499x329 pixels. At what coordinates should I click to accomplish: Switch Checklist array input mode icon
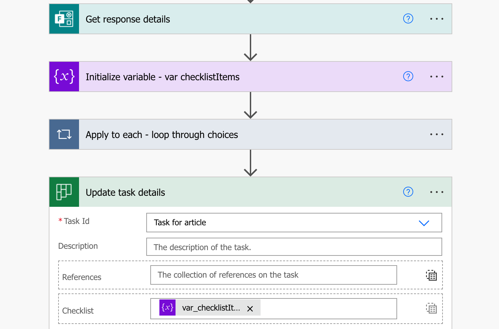(x=431, y=308)
